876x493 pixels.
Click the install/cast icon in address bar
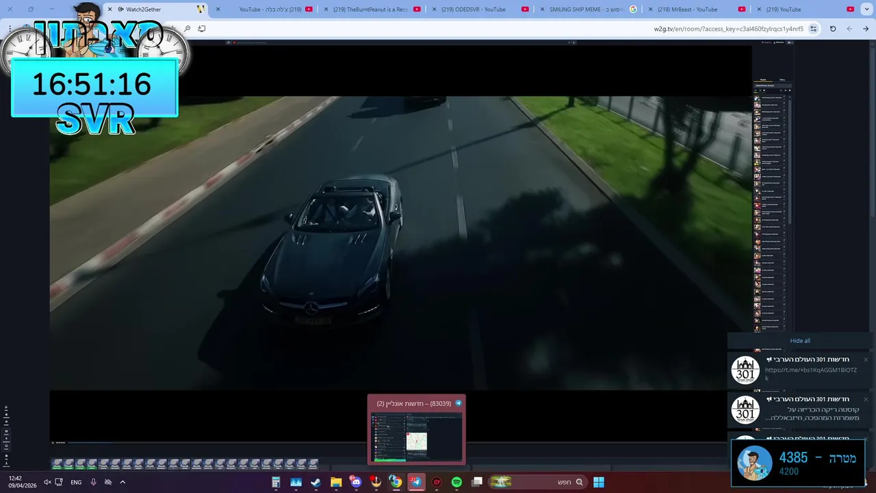pos(201,29)
